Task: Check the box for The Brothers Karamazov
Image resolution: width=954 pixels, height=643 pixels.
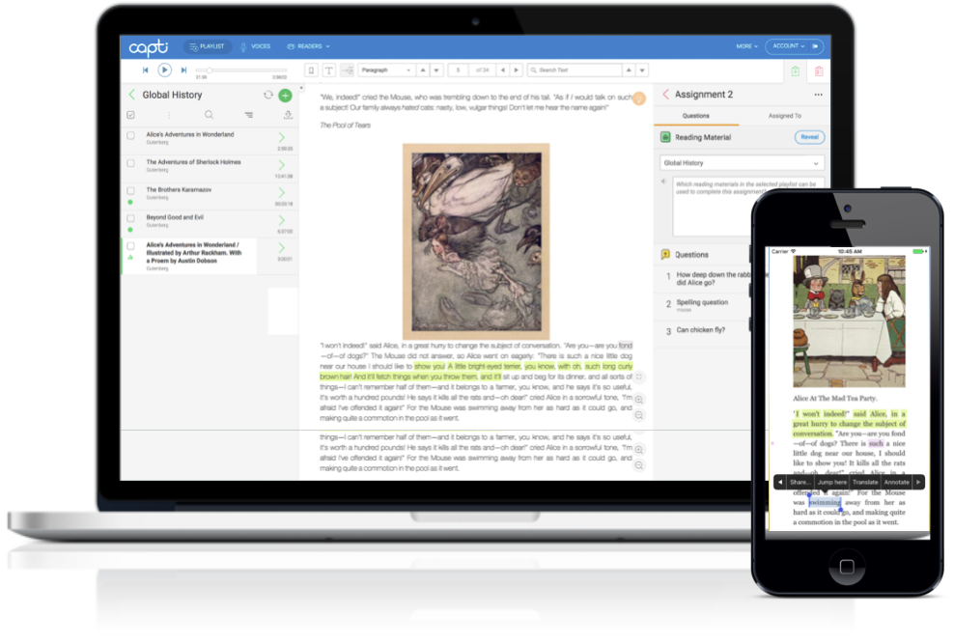Action: pos(130,190)
